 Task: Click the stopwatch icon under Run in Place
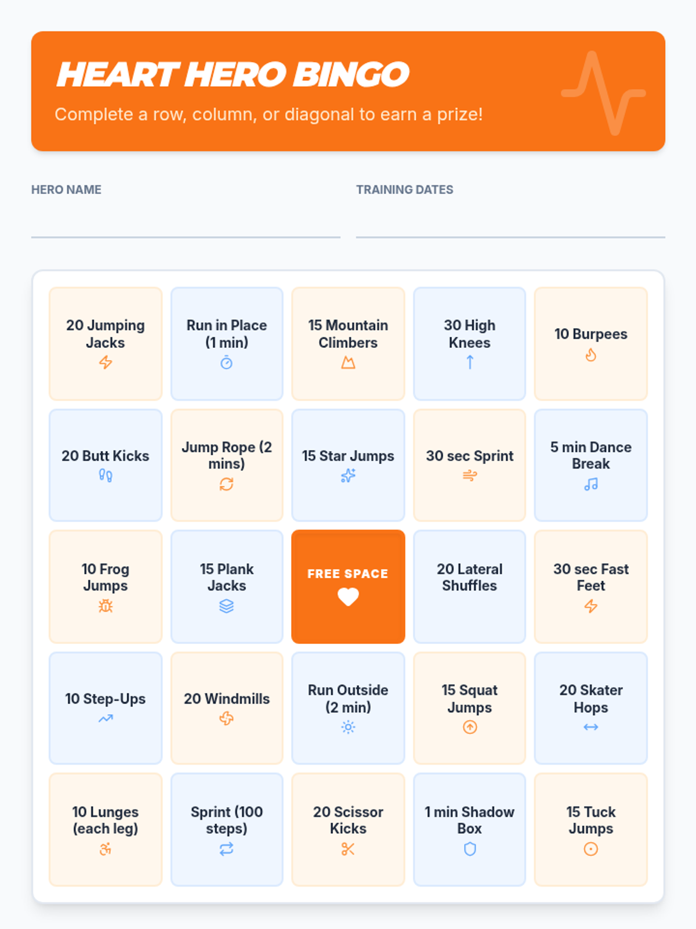[x=226, y=363]
